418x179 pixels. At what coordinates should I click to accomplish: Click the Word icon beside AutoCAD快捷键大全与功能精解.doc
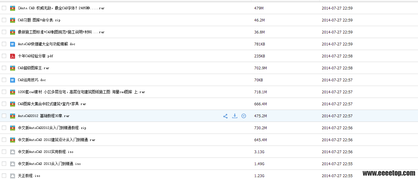(x=13, y=44)
